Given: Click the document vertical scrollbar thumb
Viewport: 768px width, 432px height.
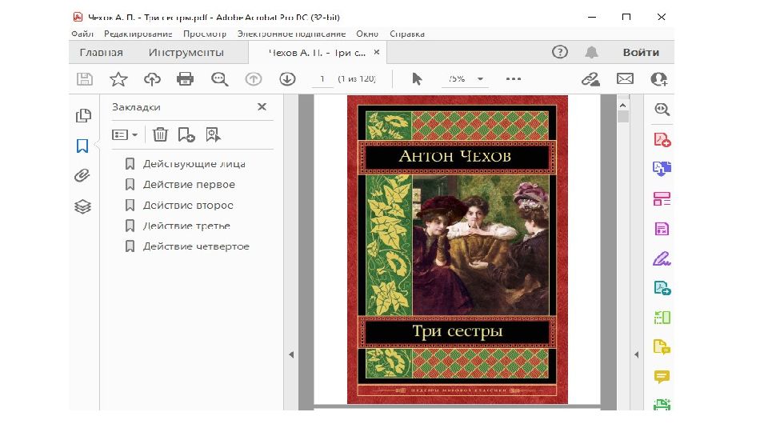Looking at the screenshot, I should point(623,117).
